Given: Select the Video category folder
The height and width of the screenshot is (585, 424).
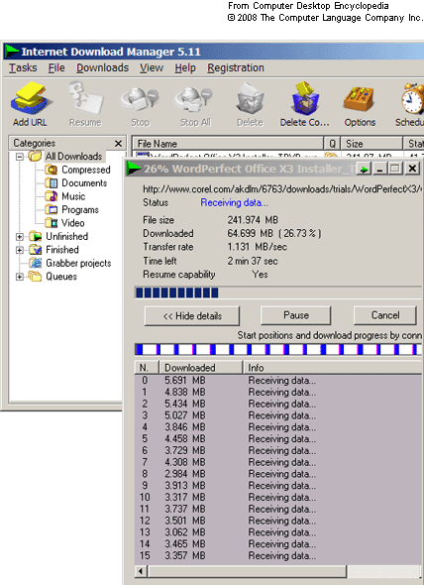Looking at the screenshot, I should pos(64,223).
